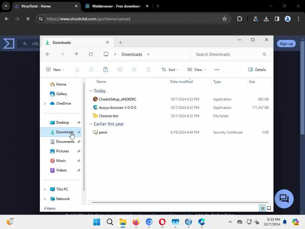Refresh the Downloads folder view

(x=91, y=54)
